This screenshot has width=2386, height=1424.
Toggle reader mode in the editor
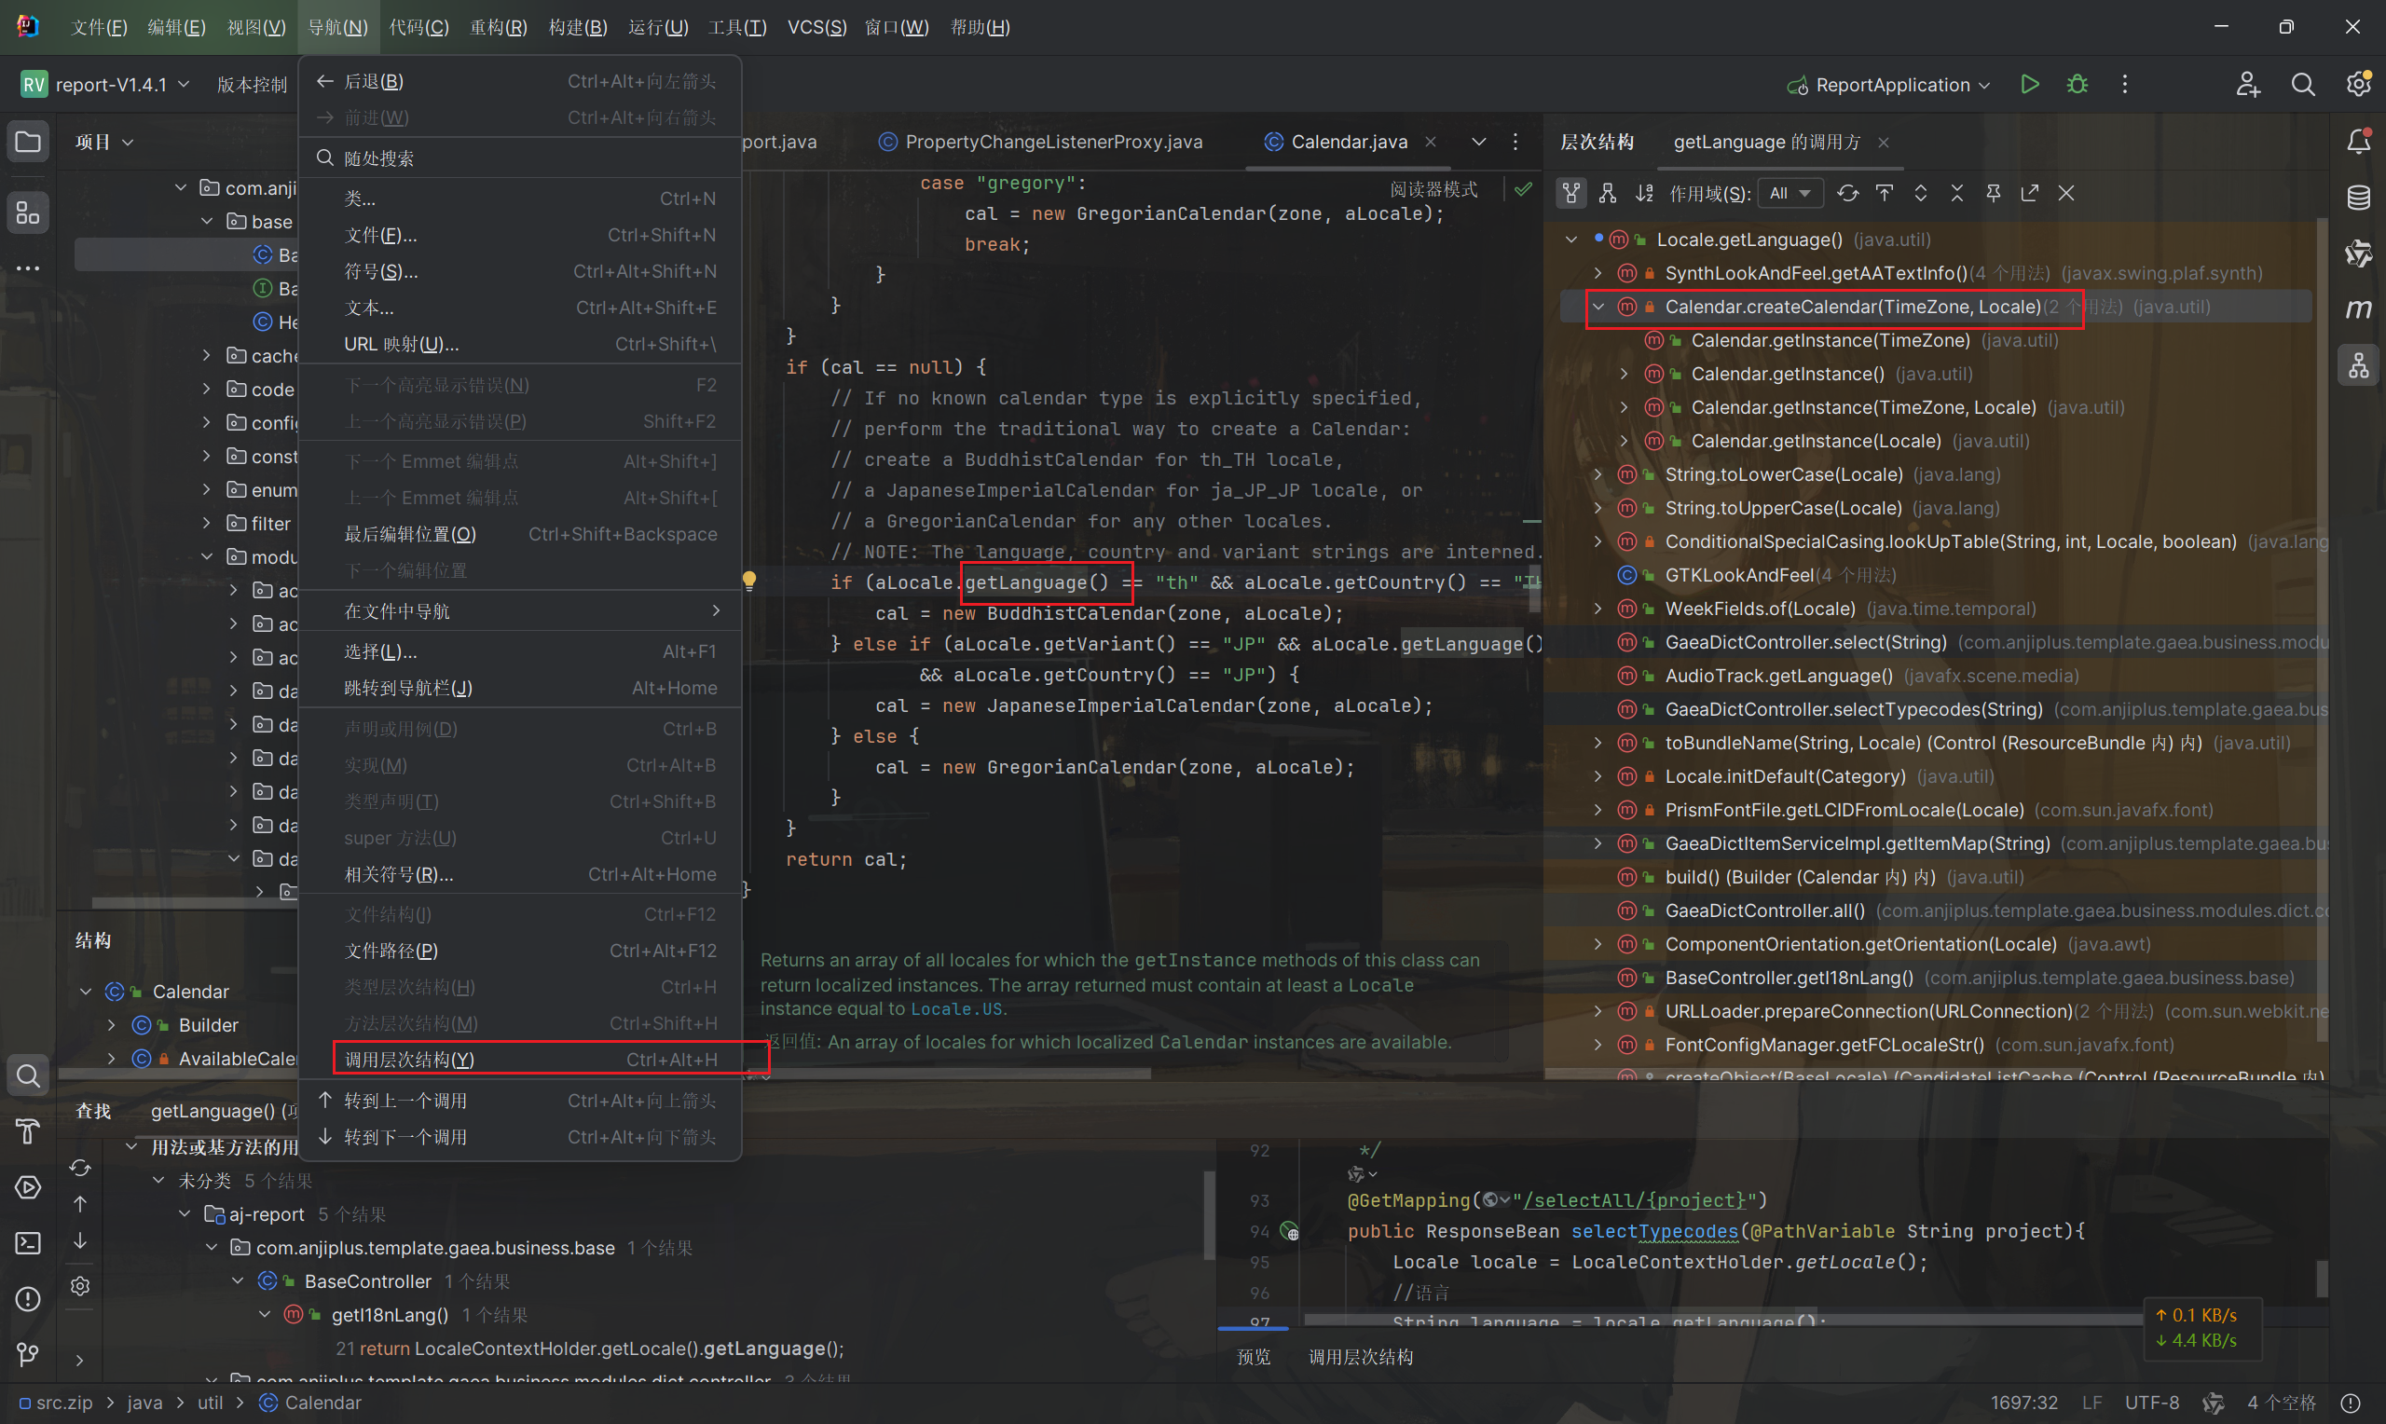pos(1434,190)
